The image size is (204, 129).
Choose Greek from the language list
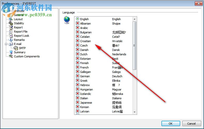pyautogui.click(x=84, y=81)
